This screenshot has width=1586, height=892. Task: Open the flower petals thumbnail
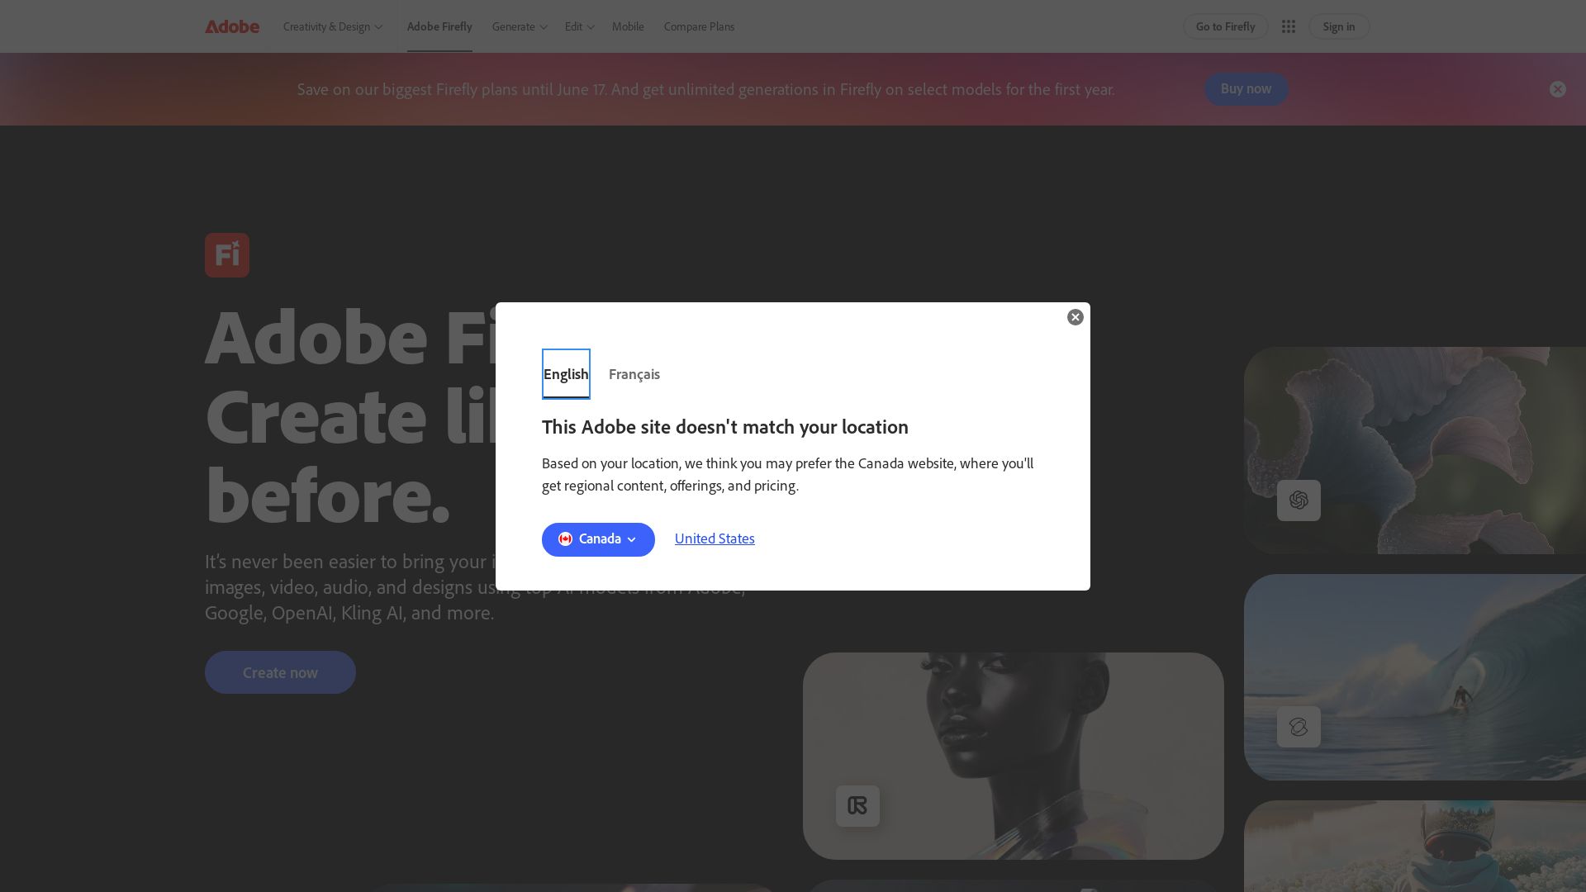click(1414, 450)
